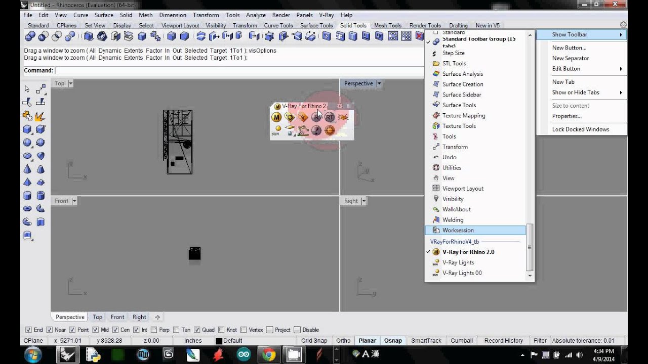Open the Perspective viewport dropdown arrow

[x=379, y=83]
